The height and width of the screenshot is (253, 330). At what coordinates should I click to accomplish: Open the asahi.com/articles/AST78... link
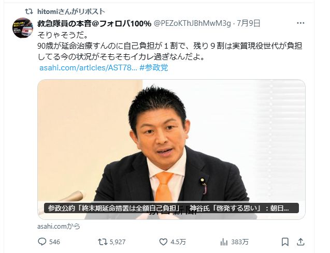tap(89, 68)
